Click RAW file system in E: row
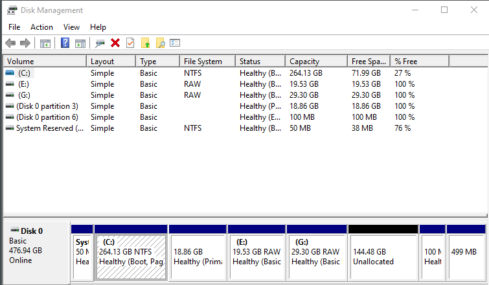The height and width of the screenshot is (285, 489). [192, 84]
